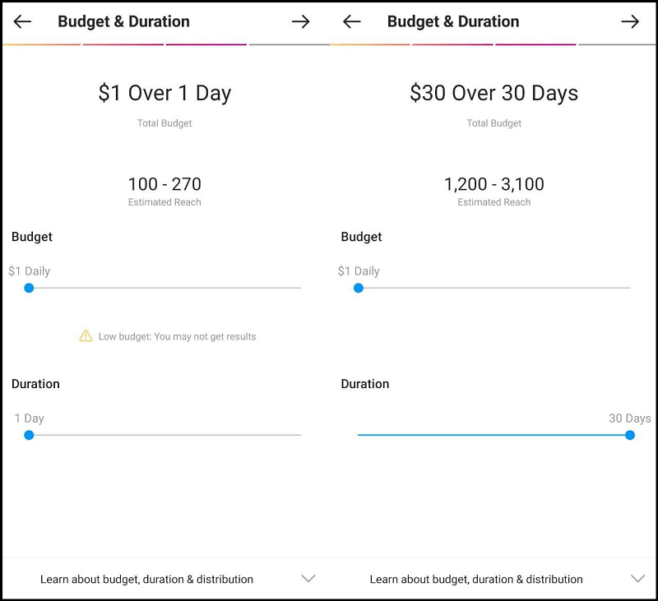This screenshot has height=601, width=658.
Task: Click the low budget warning triangle icon
Action: 86,335
